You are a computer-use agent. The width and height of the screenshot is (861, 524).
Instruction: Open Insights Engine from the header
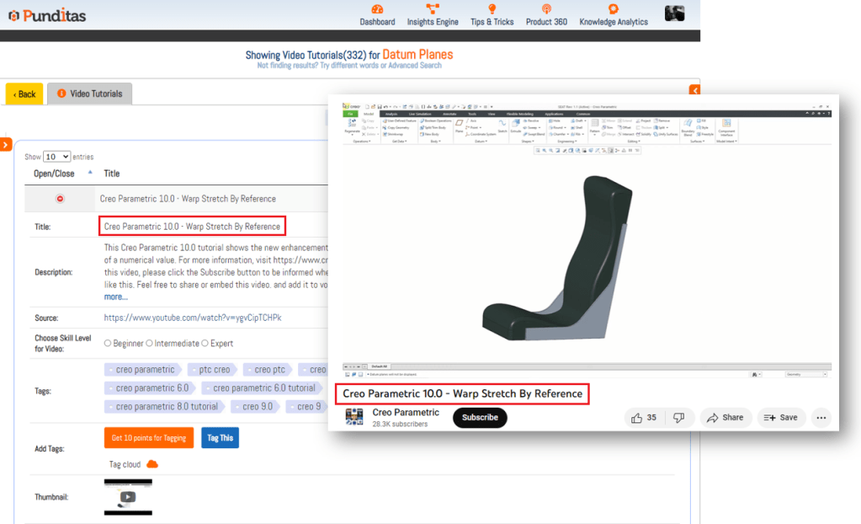tap(433, 9)
